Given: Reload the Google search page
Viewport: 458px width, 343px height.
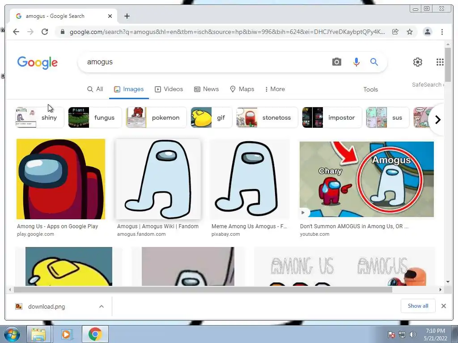Looking at the screenshot, I should point(45,32).
